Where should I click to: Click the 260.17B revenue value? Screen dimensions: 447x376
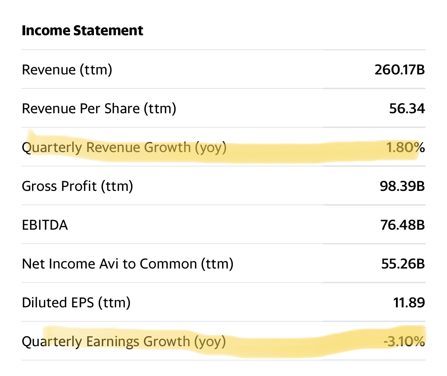(x=399, y=70)
